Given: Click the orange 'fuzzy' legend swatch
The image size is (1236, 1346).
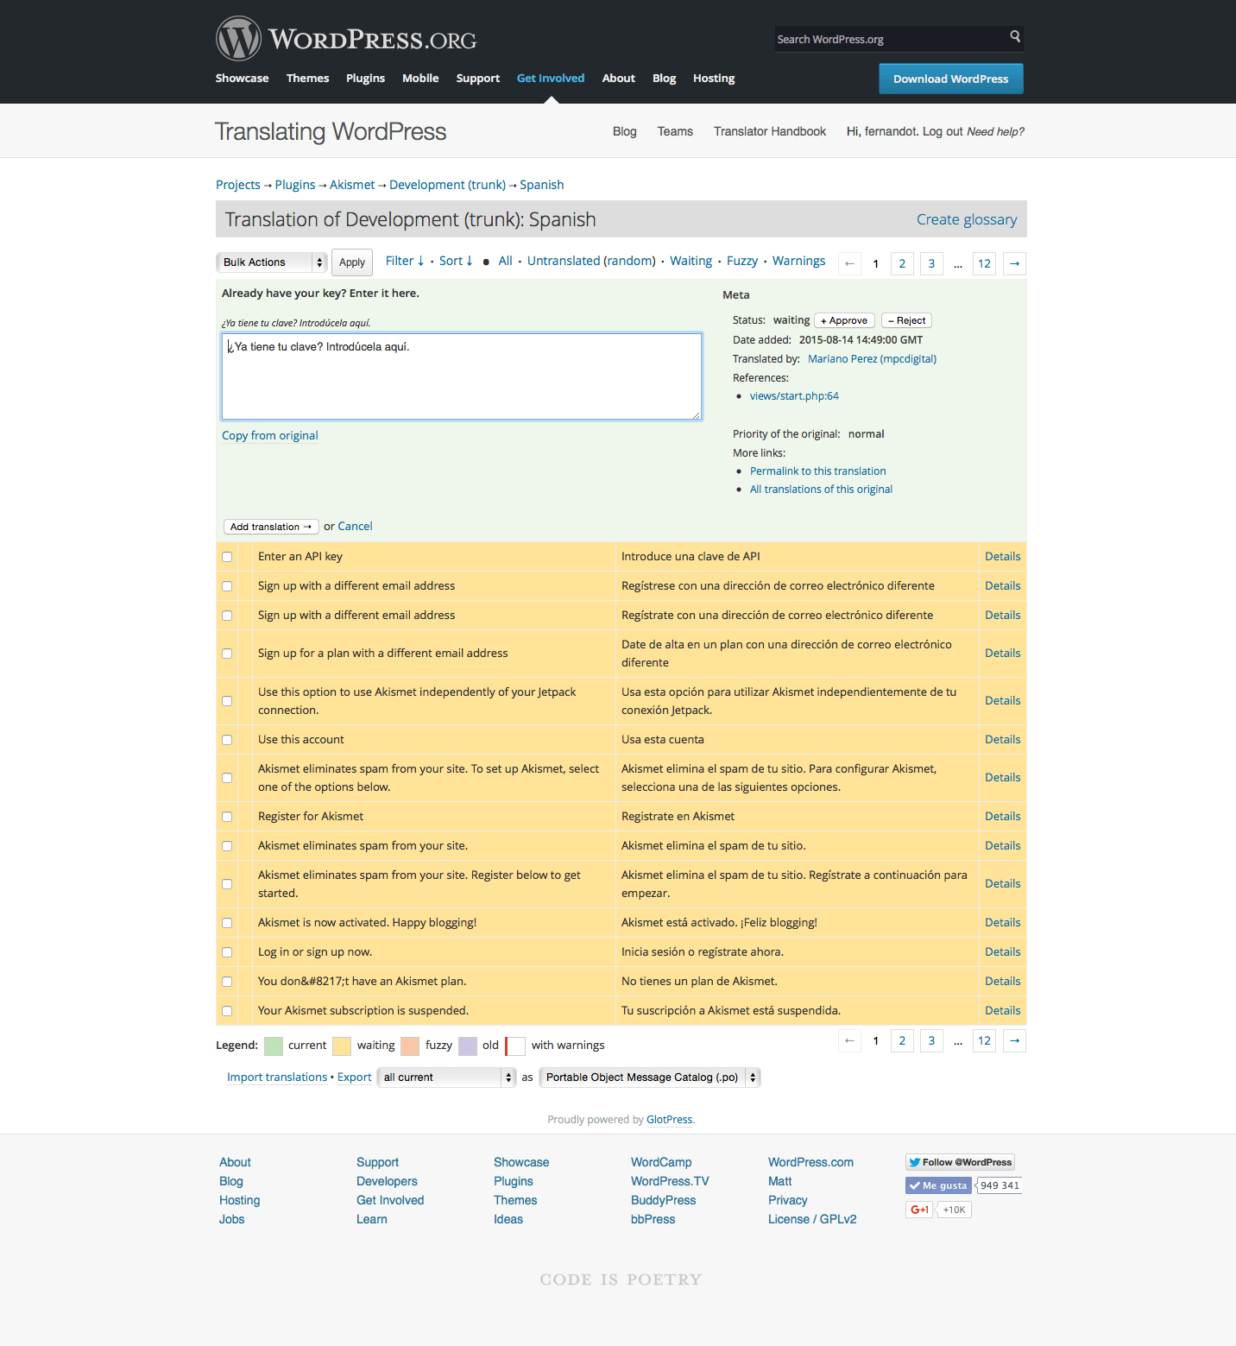Looking at the screenshot, I should (x=410, y=1046).
